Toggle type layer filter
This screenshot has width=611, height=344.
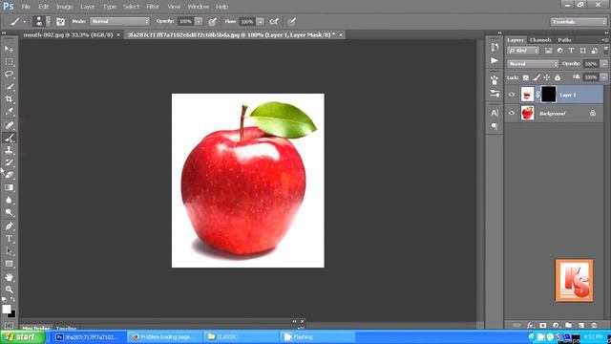(x=571, y=51)
